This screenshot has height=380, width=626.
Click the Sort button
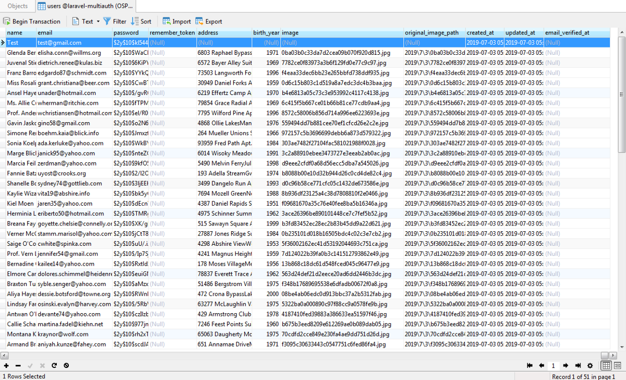(x=141, y=21)
